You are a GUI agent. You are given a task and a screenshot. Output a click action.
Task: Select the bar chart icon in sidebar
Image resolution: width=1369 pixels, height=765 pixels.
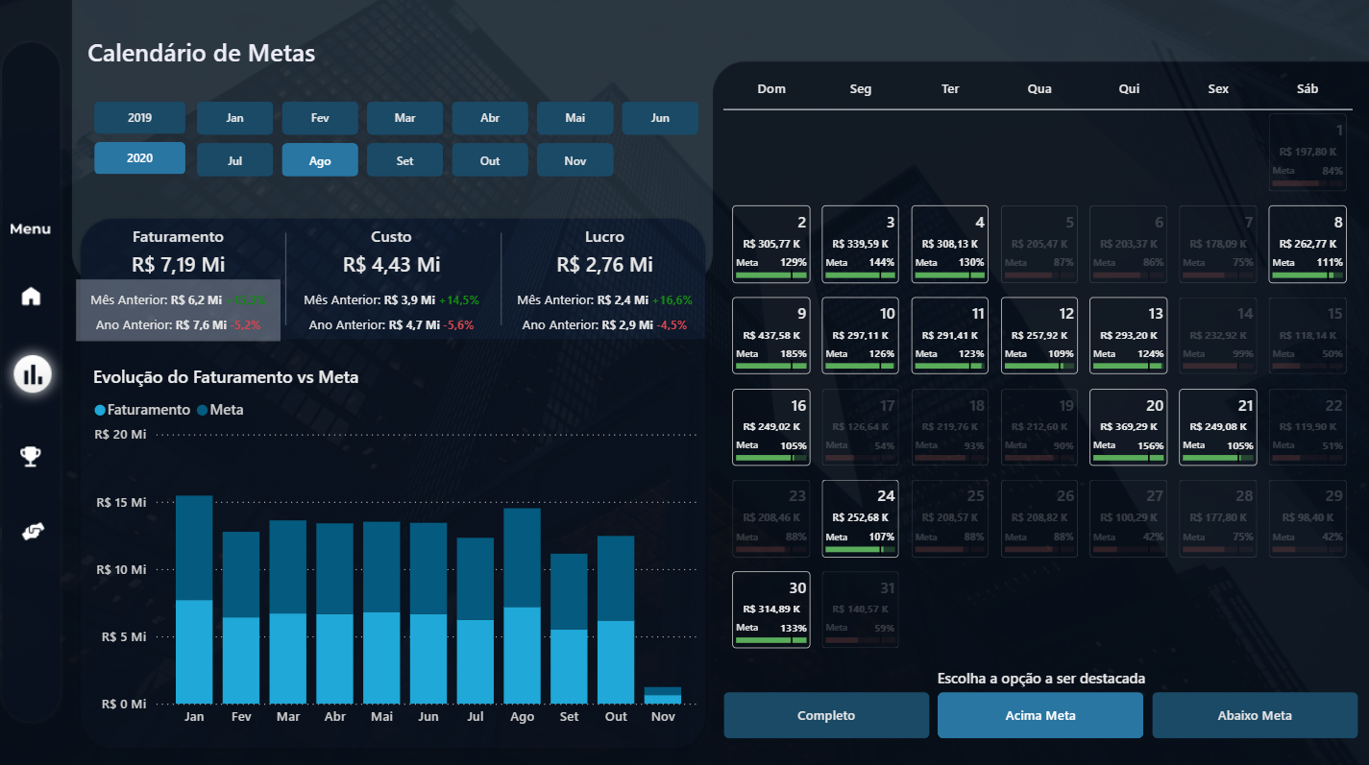click(x=32, y=373)
